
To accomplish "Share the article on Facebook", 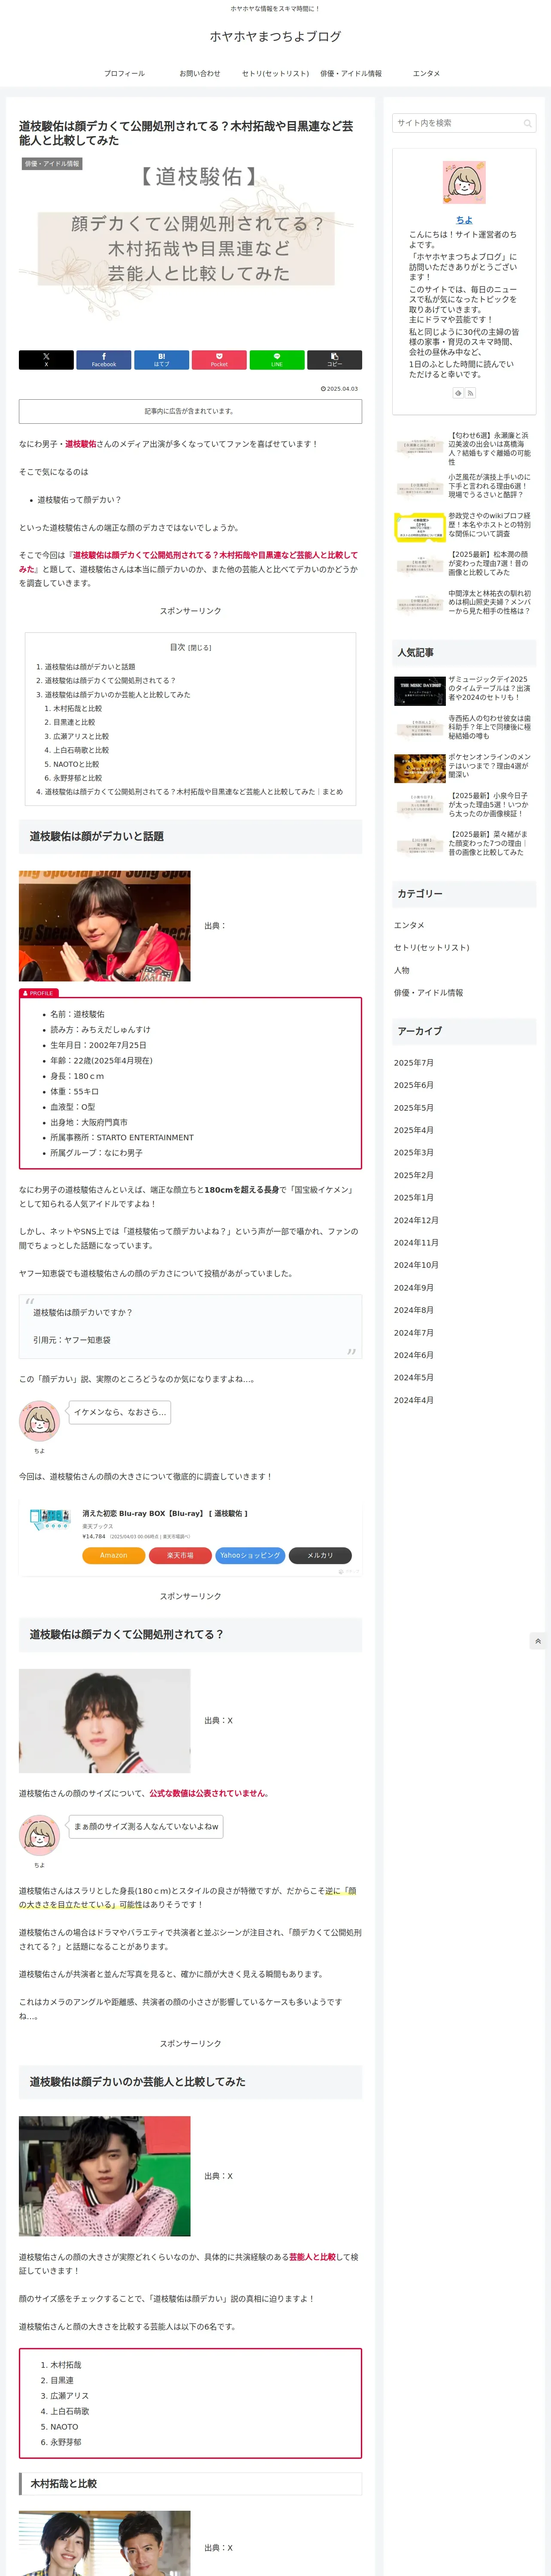I will coord(104,360).
